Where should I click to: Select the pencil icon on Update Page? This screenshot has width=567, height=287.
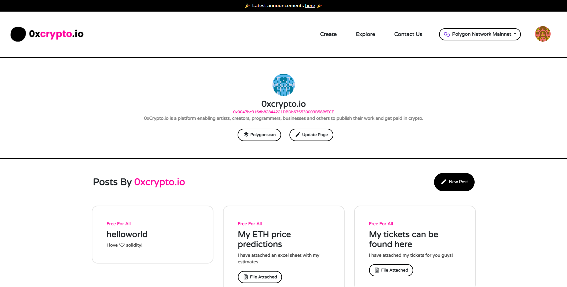(297, 135)
